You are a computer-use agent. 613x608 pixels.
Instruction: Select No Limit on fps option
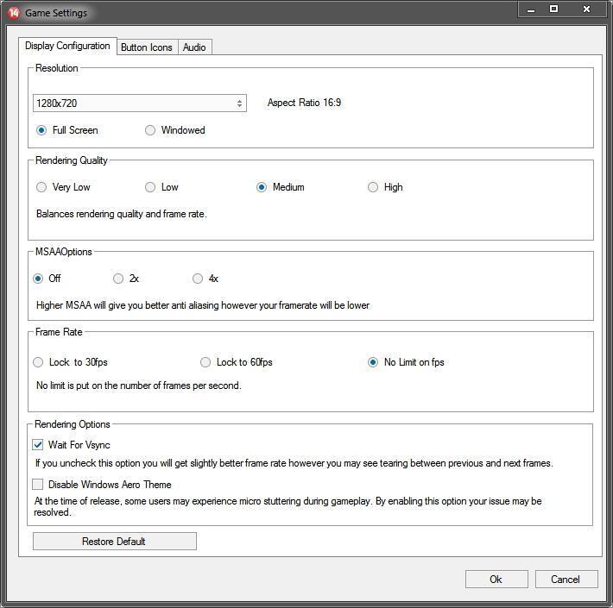373,362
